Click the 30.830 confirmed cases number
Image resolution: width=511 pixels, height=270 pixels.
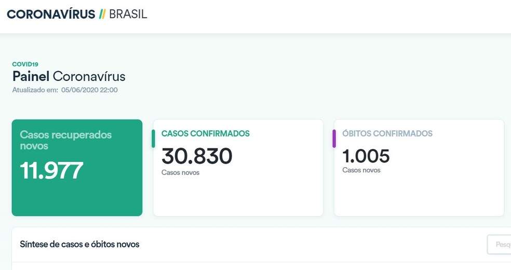(197, 156)
